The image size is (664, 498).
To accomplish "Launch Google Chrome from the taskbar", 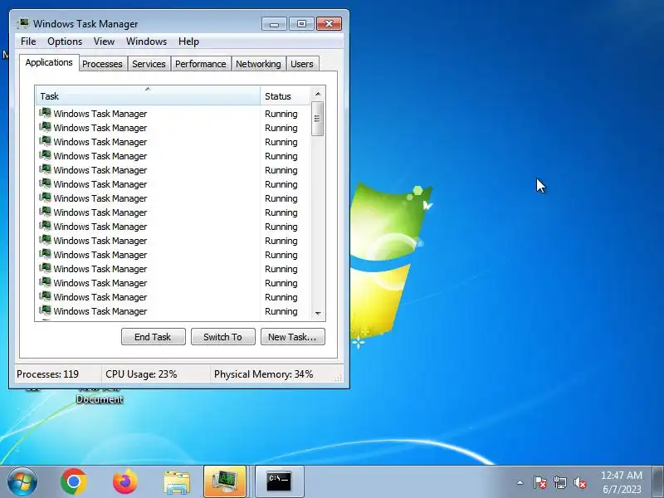I will (x=74, y=481).
